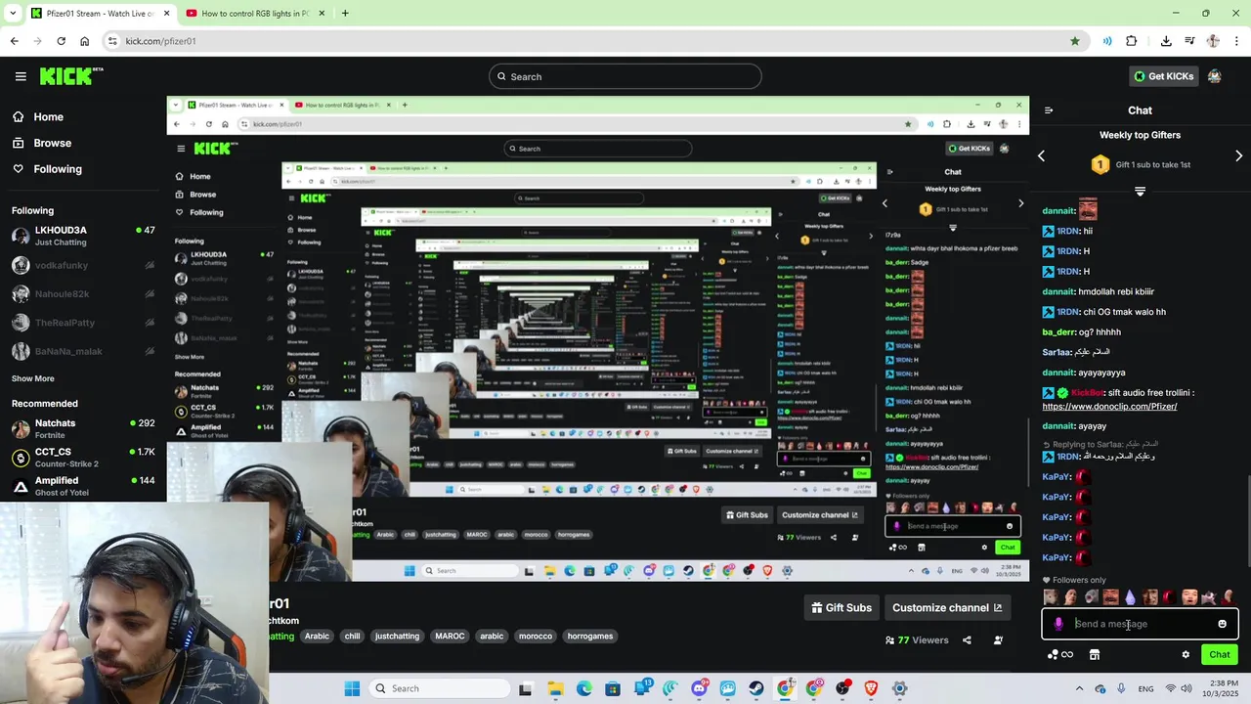Click the Windows Start button
Screen dimensions: 1251x704
pos(352,688)
